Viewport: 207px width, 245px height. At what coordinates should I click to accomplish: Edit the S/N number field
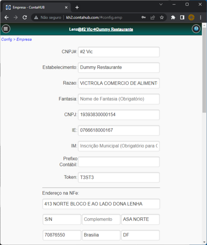point(62,219)
